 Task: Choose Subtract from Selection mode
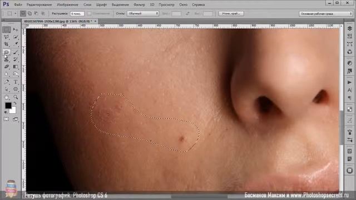tap(36, 13)
